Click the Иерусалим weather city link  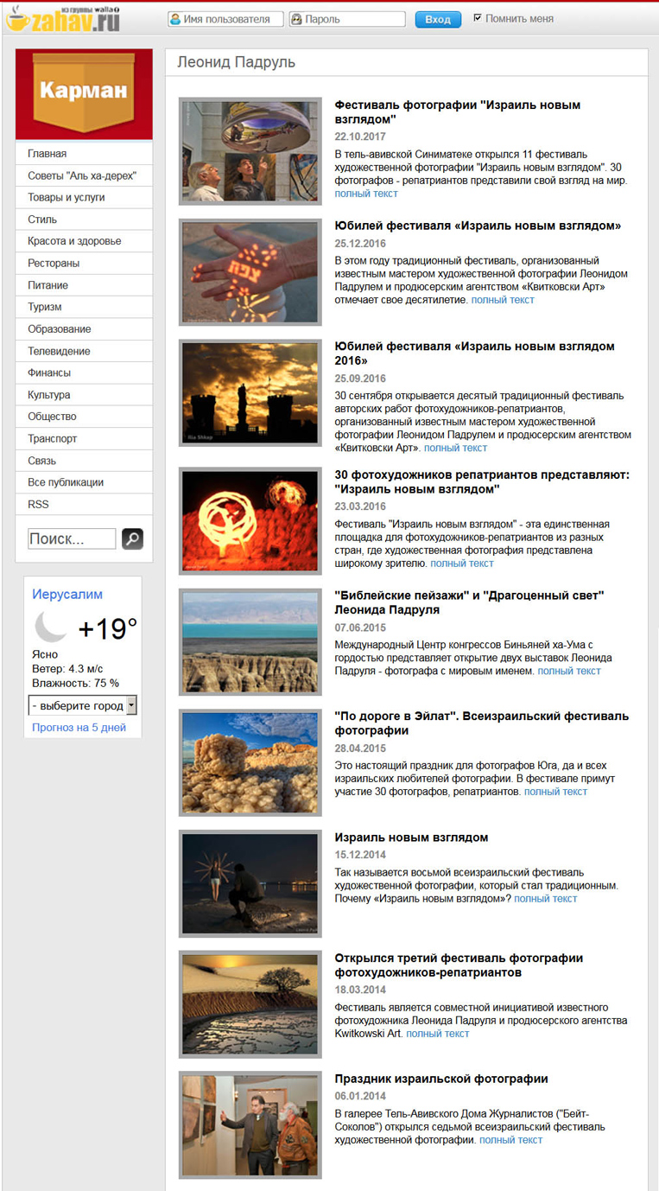click(67, 595)
